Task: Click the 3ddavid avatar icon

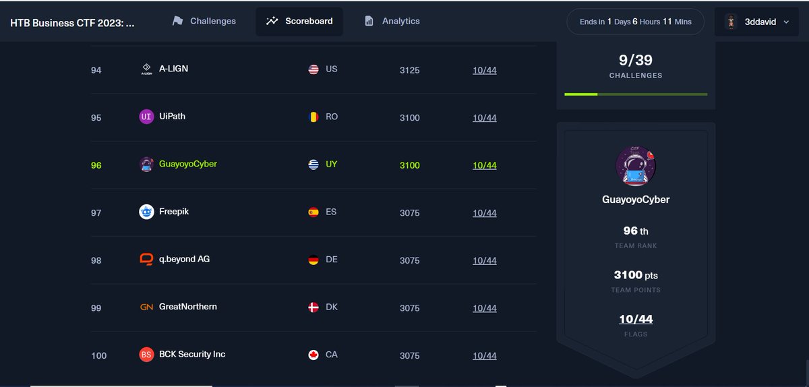Action: (731, 22)
